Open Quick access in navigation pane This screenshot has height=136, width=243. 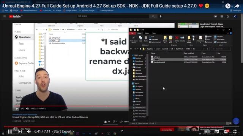pos(137,55)
